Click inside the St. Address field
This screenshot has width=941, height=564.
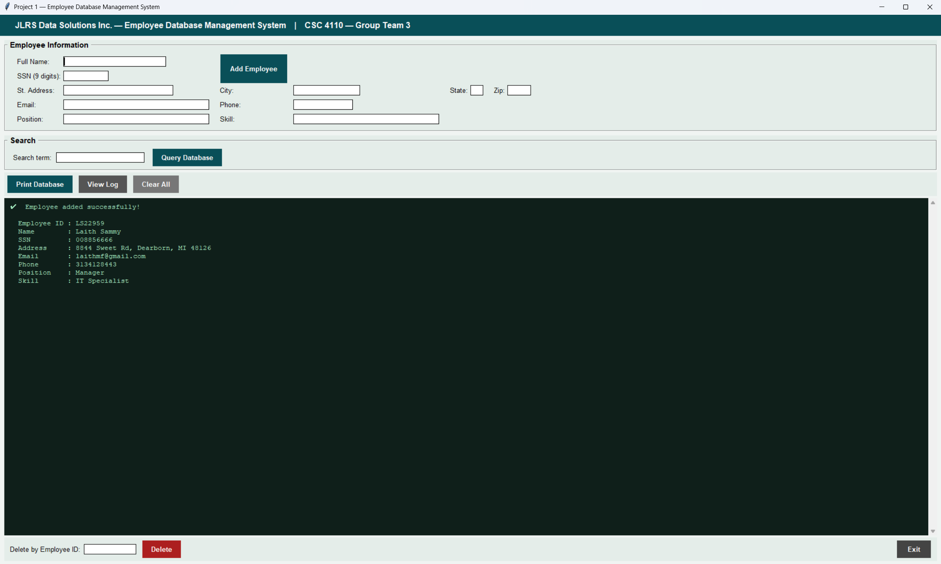pyautogui.click(x=117, y=90)
